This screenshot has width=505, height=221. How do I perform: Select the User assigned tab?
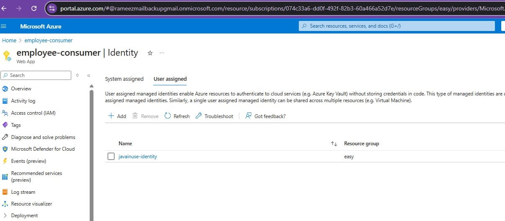click(170, 79)
